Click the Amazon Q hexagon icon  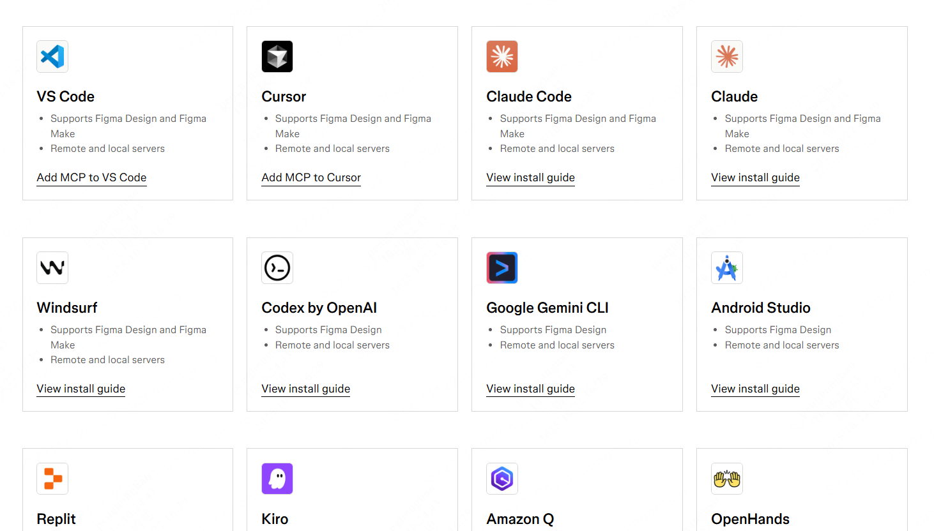point(502,479)
